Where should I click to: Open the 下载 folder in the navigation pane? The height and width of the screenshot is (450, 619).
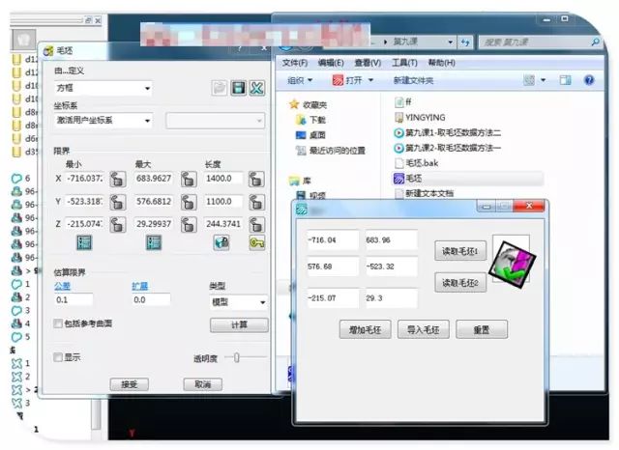[x=311, y=120]
